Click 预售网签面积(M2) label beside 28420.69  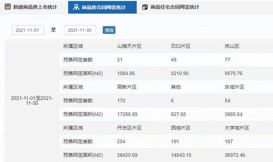(x=83, y=155)
